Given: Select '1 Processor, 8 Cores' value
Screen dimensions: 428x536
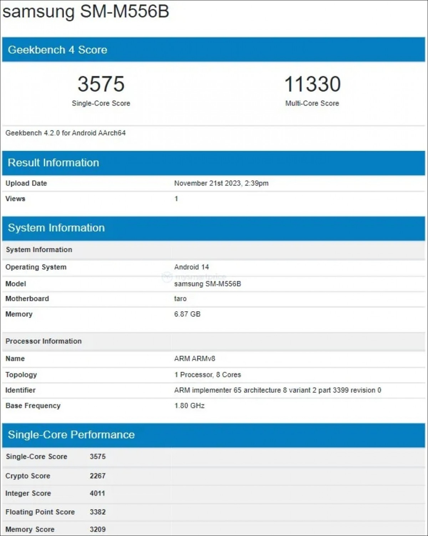Looking at the screenshot, I should coord(208,375).
